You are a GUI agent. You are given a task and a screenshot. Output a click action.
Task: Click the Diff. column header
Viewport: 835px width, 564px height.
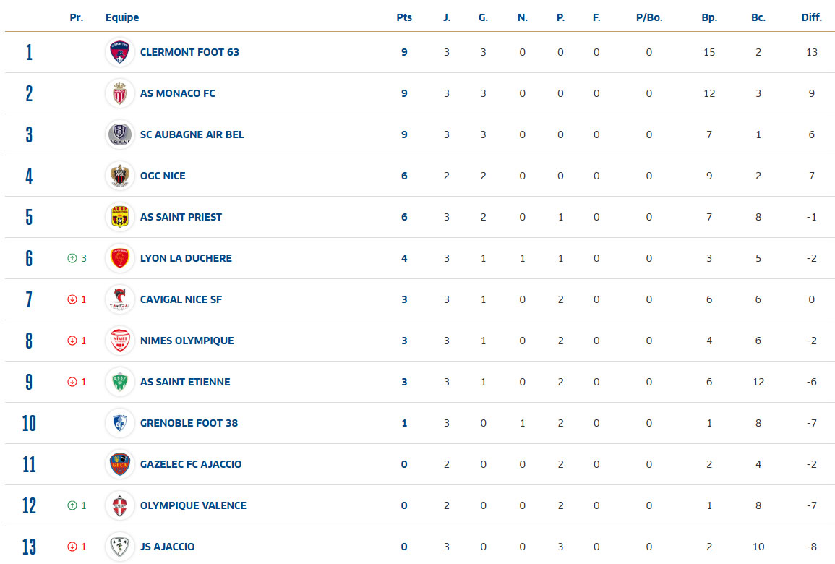click(811, 17)
